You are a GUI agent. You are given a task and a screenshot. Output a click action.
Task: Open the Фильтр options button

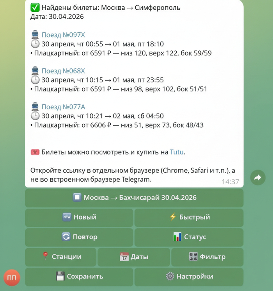coord(207,257)
